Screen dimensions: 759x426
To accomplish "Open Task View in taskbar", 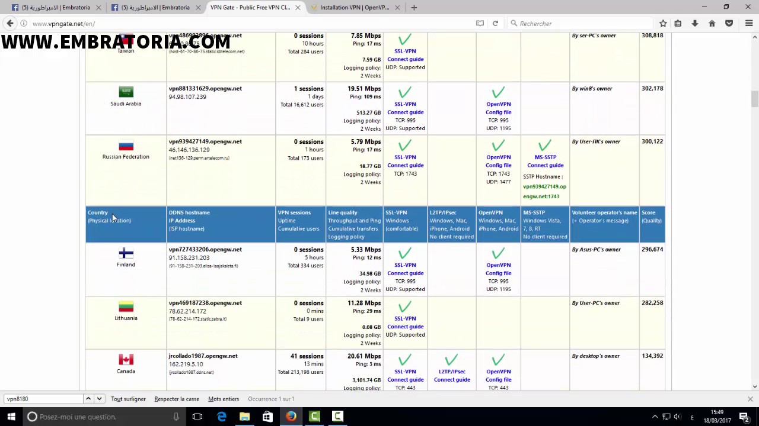I will click(197, 417).
